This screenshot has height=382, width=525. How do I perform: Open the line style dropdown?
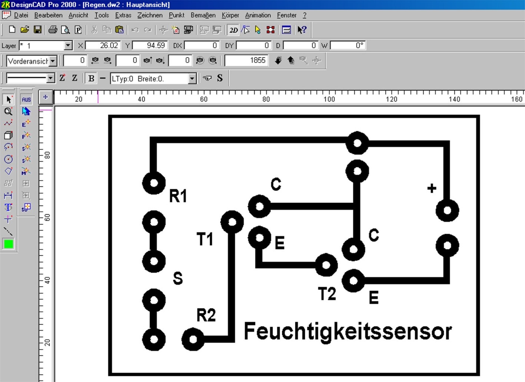click(x=51, y=78)
